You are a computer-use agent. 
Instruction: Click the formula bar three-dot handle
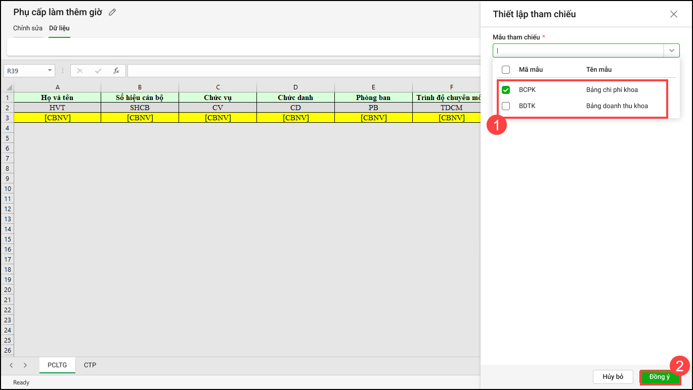63,71
